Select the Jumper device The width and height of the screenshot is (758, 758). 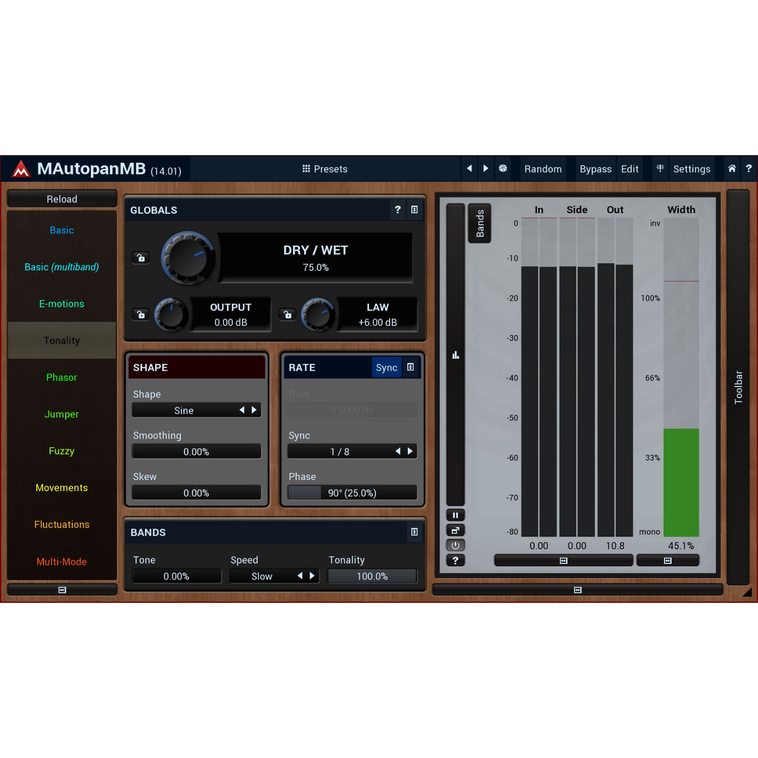click(62, 414)
